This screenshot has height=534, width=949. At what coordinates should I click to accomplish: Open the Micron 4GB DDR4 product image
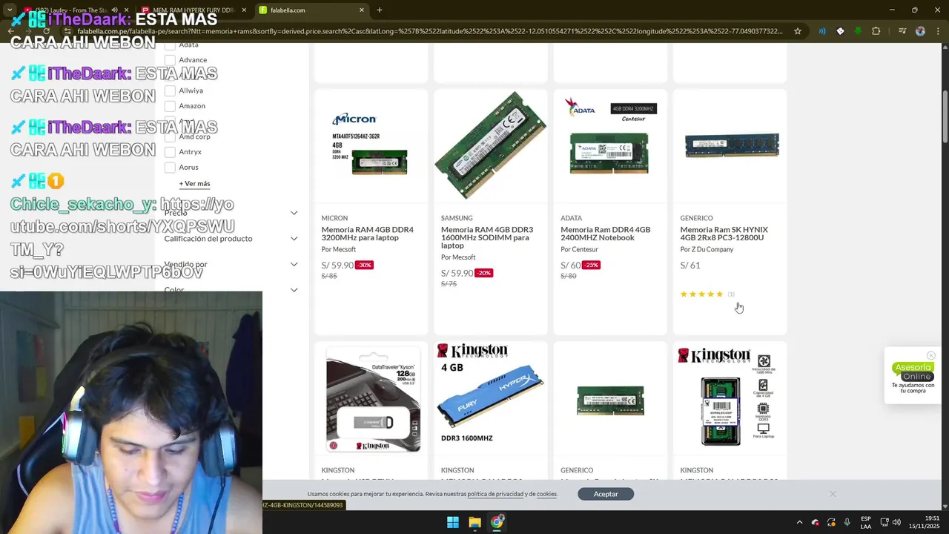(x=371, y=145)
